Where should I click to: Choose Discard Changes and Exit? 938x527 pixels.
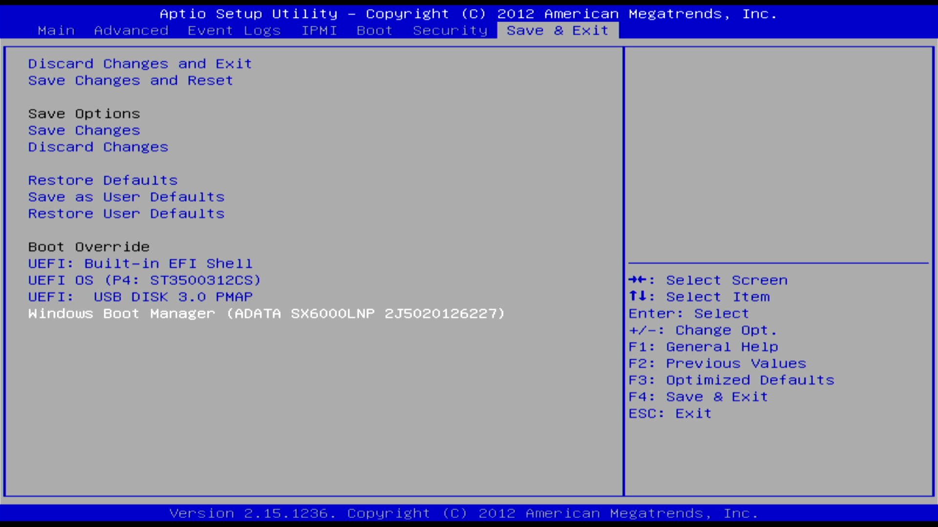[140, 64]
